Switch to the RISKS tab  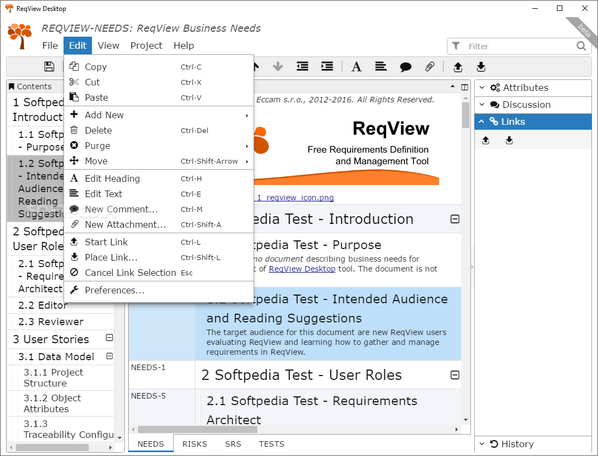[194, 444]
